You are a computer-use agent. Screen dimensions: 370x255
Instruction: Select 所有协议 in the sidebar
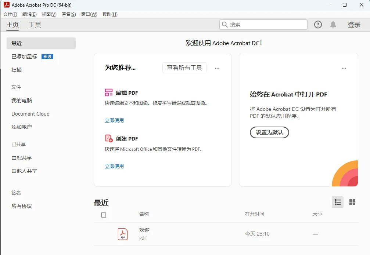coord(22,207)
